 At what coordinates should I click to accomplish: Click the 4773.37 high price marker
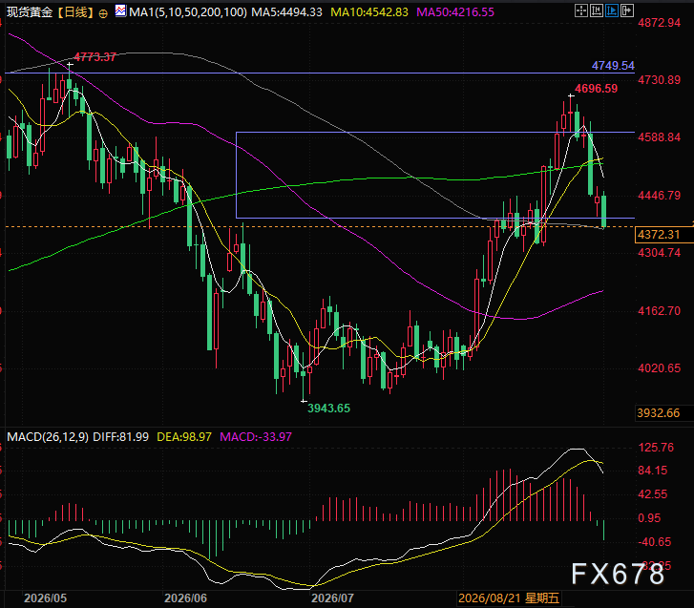coord(95,56)
